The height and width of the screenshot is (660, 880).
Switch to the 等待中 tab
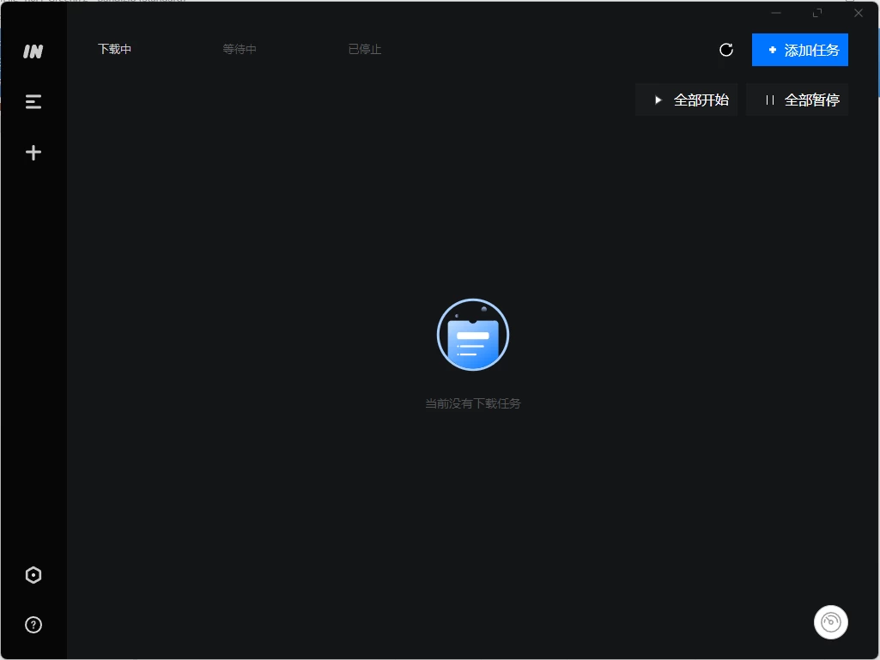240,49
